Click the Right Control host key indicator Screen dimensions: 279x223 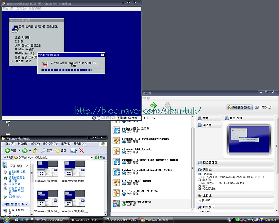[x=127, y=118]
